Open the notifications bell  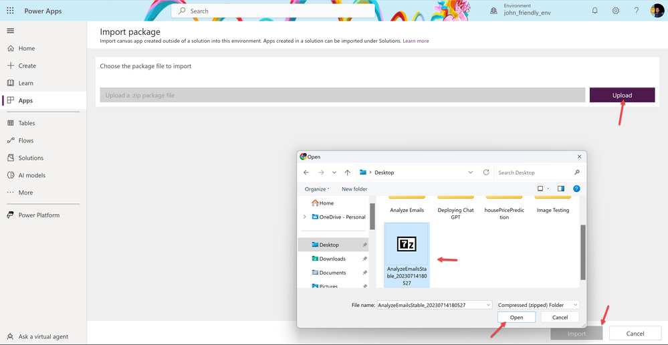pos(594,11)
